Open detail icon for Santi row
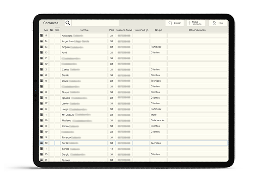258x180 pixels. tap(41, 143)
